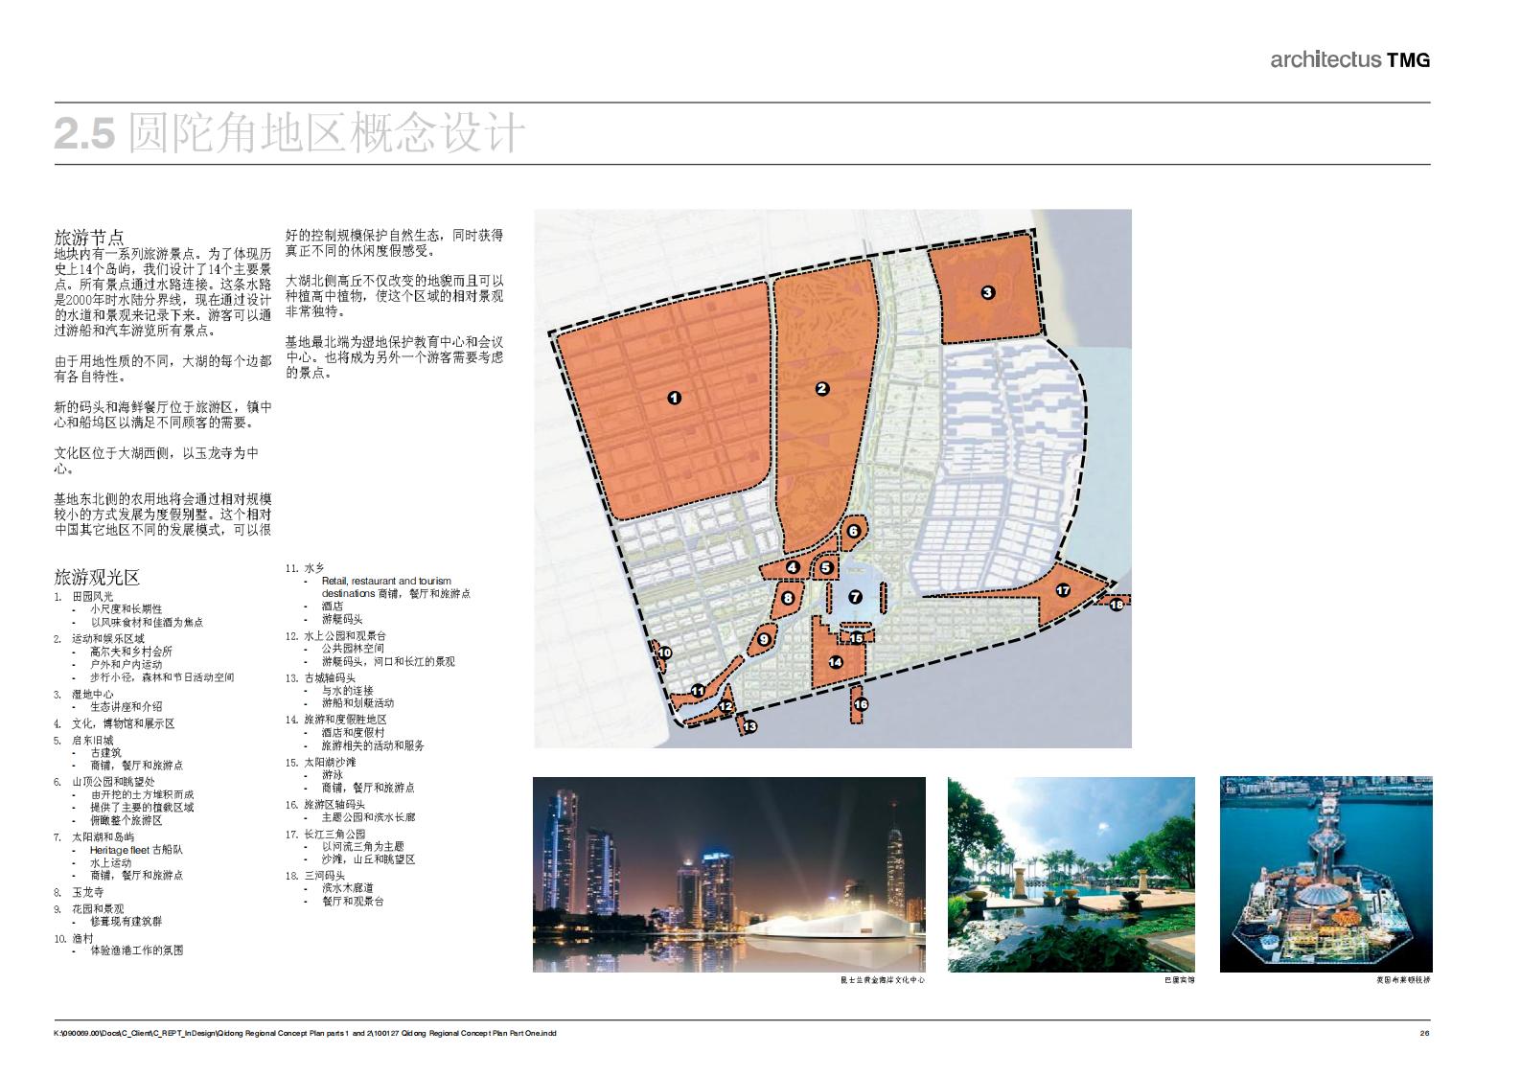1521x1076 pixels.
Task: Click the 生态讲座和介绍 bullet
Action: pyautogui.click(x=126, y=706)
